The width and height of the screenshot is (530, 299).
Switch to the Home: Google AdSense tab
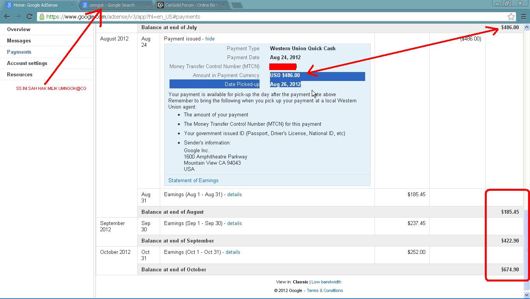[x=39, y=5]
